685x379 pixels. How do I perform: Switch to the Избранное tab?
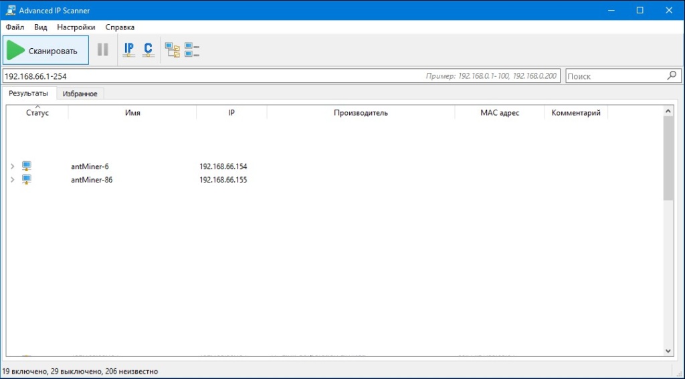(80, 94)
